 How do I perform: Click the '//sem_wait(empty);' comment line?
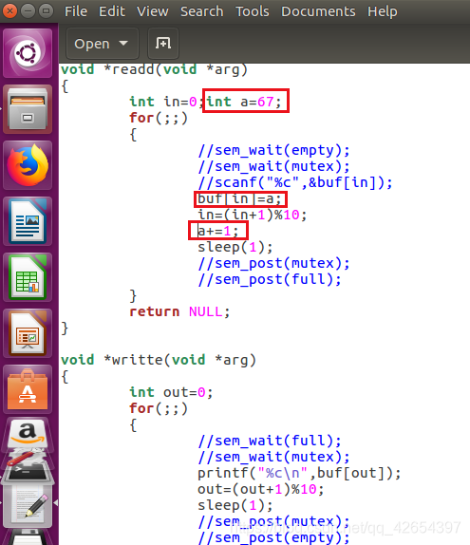273,150
